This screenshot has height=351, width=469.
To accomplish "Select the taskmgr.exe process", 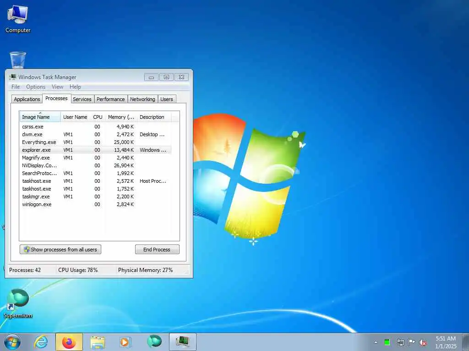I will (95, 197).
